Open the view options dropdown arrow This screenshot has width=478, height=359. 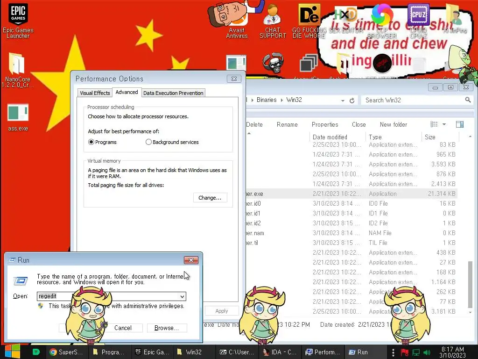click(444, 124)
